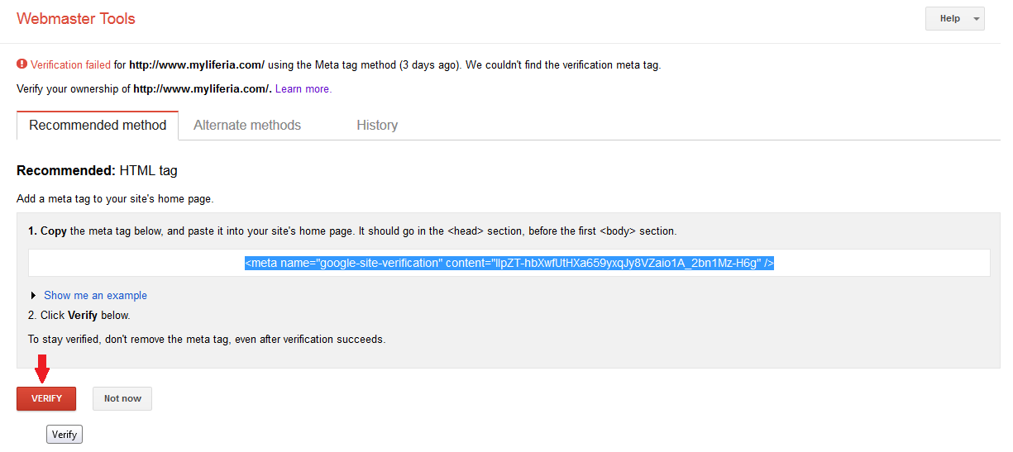
Task: Select the Recommended method tab
Action: (x=98, y=126)
